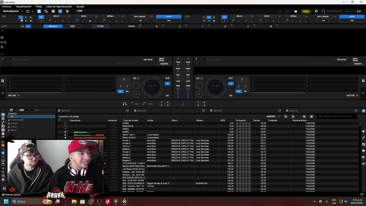Open the FX panel icon in toolbar

tap(39, 11)
